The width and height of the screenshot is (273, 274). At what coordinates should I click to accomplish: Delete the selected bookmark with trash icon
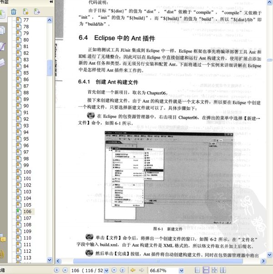pyautogui.click(x=14, y=12)
